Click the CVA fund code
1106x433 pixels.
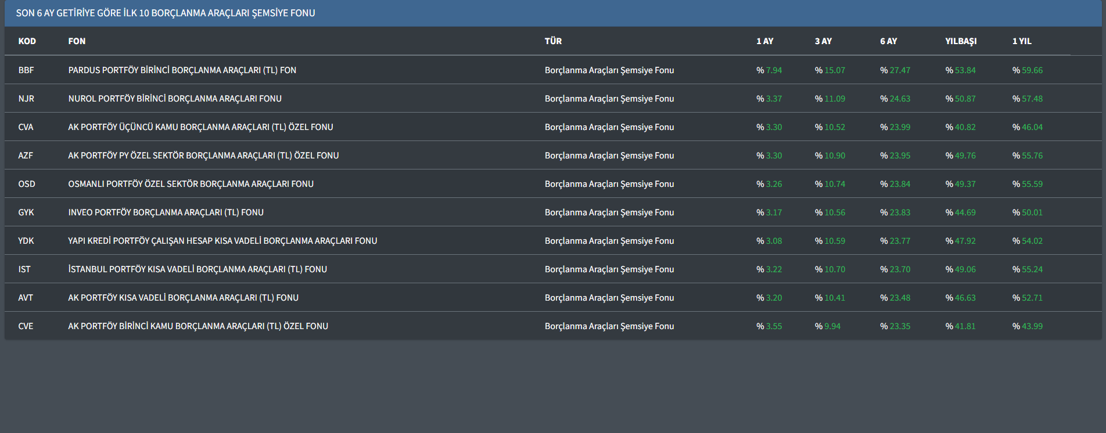(26, 127)
